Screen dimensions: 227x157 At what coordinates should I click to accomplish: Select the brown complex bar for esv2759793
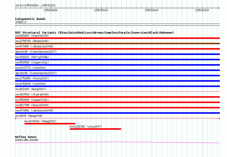pos(117,44)
